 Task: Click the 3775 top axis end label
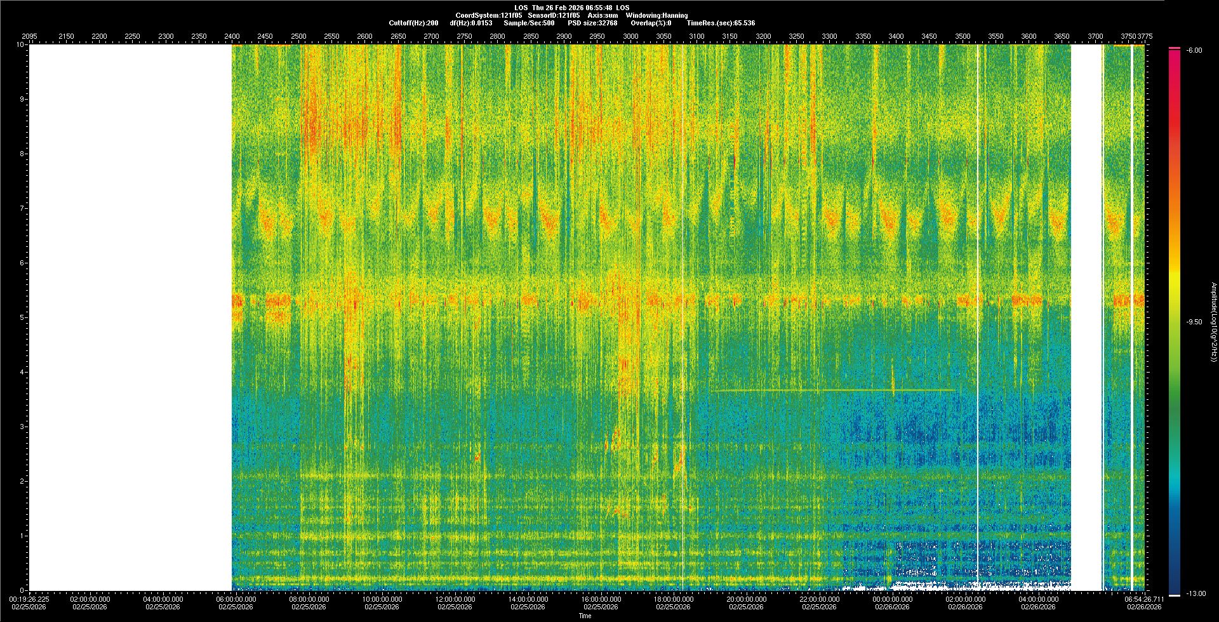coord(1145,36)
